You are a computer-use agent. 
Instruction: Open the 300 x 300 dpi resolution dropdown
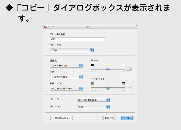click(x=66, y=65)
